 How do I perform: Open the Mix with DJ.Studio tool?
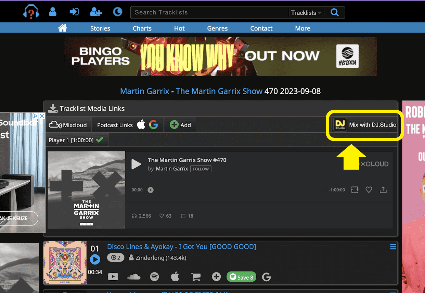pos(364,125)
